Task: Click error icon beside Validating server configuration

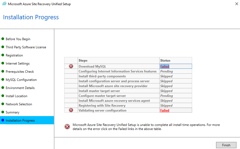Action: click(71, 110)
